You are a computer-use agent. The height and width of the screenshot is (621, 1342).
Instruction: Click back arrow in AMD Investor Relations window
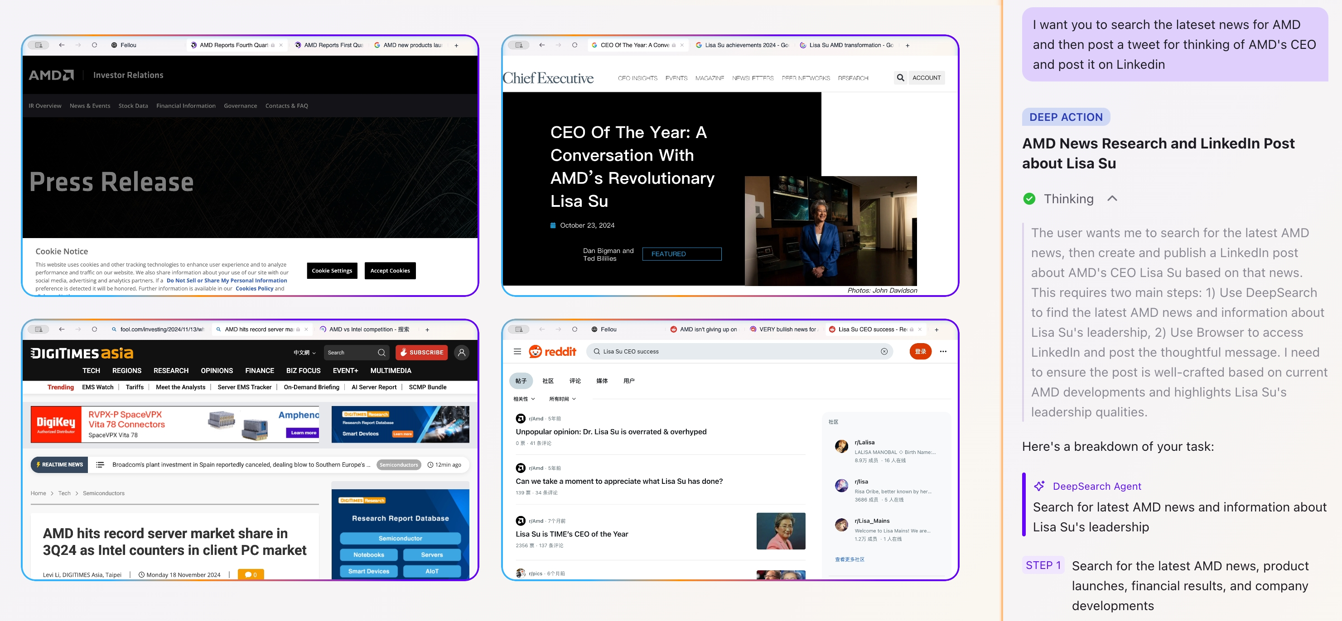coord(62,45)
